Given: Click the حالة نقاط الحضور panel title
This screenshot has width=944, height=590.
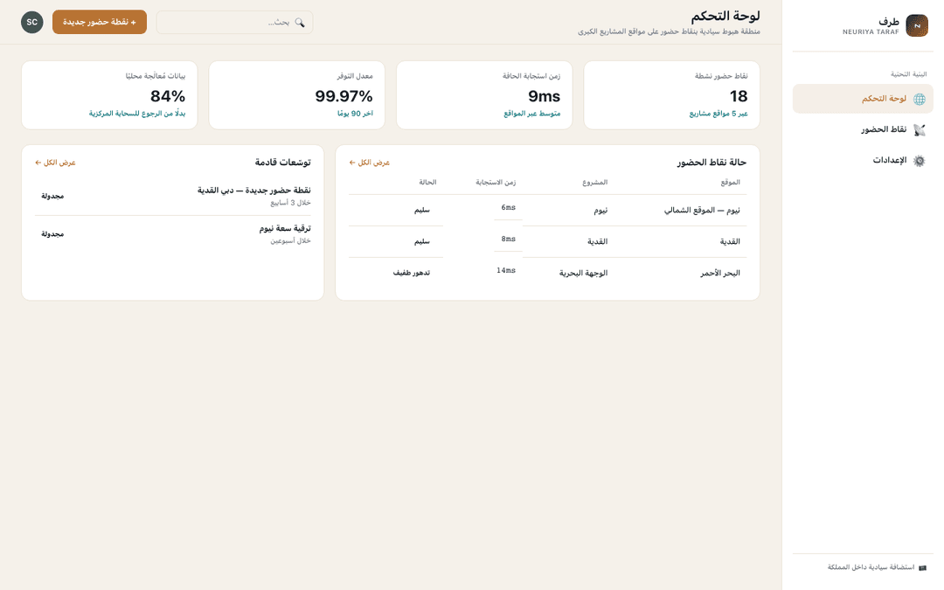Looking at the screenshot, I should [x=711, y=163].
